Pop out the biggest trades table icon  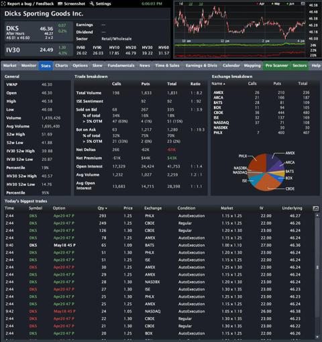click(x=315, y=209)
